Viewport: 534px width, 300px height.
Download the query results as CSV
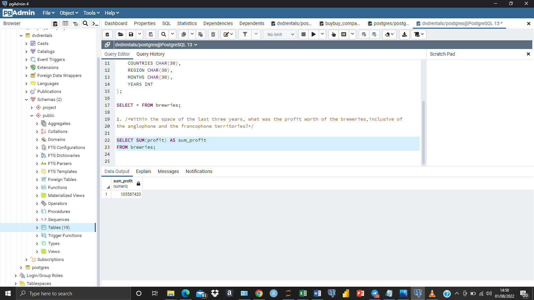(404, 34)
